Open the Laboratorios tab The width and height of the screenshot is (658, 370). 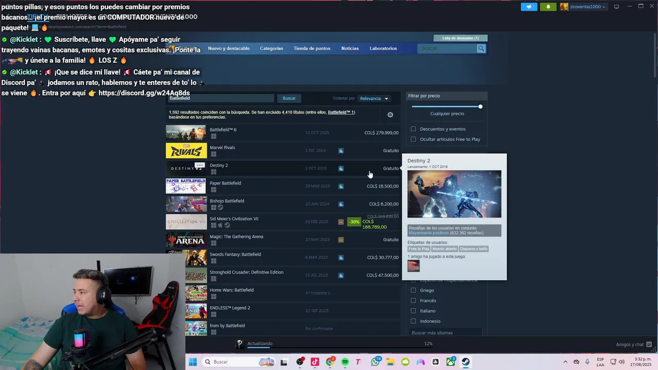(x=383, y=48)
